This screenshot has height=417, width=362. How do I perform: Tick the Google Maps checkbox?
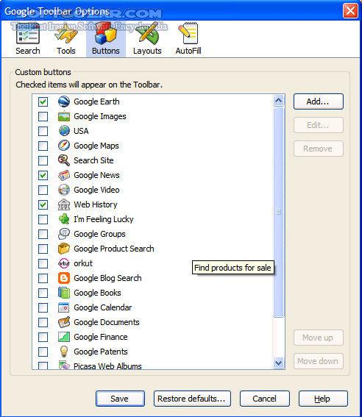pos(43,146)
